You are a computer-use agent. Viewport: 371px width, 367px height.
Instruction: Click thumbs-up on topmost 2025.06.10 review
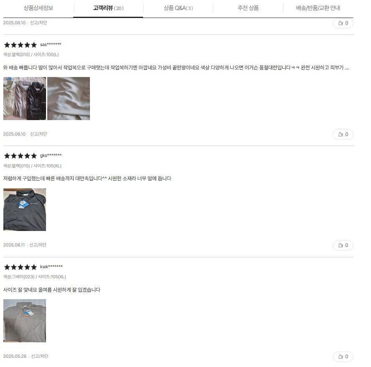pyautogui.click(x=343, y=23)
